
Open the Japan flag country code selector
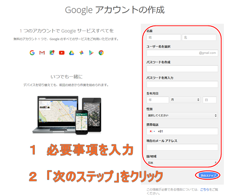[152, 131]
